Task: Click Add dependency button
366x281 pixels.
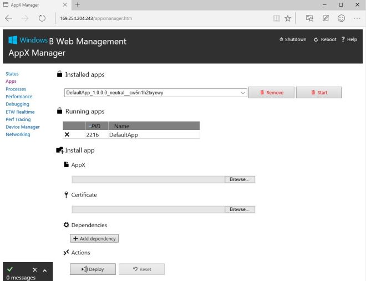Action: point(94,238)
